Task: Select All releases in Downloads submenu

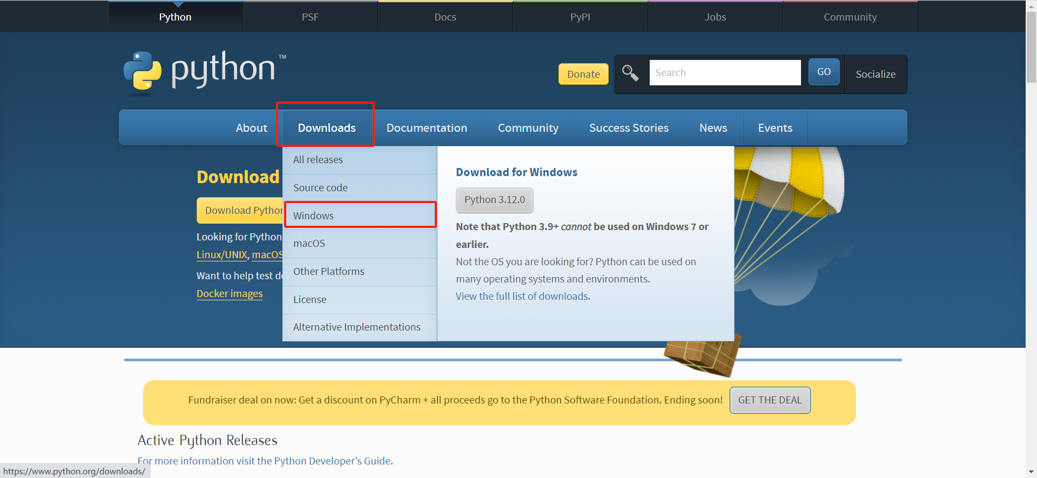Action: click(x=360, y=160)
